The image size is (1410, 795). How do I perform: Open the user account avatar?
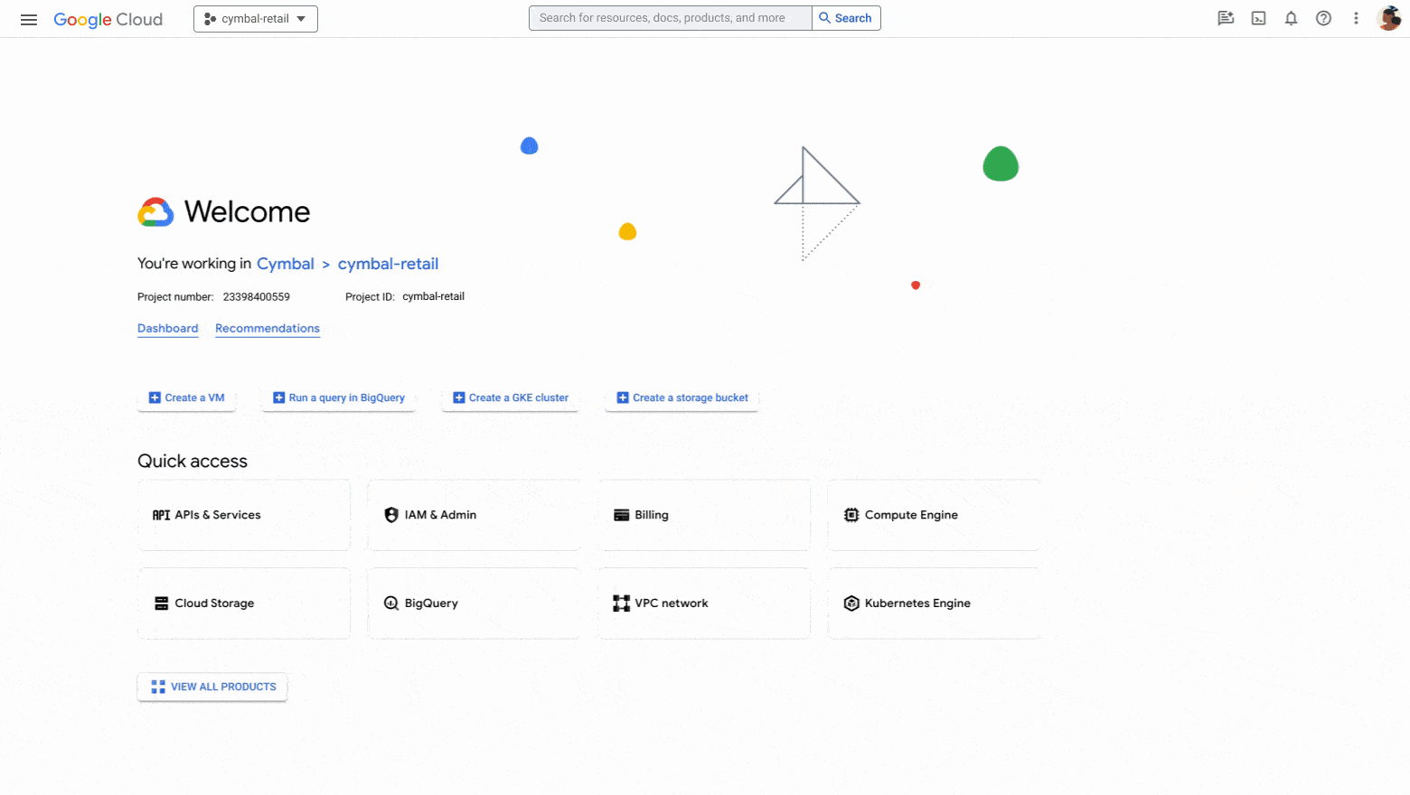click(x=1388, y=18)
